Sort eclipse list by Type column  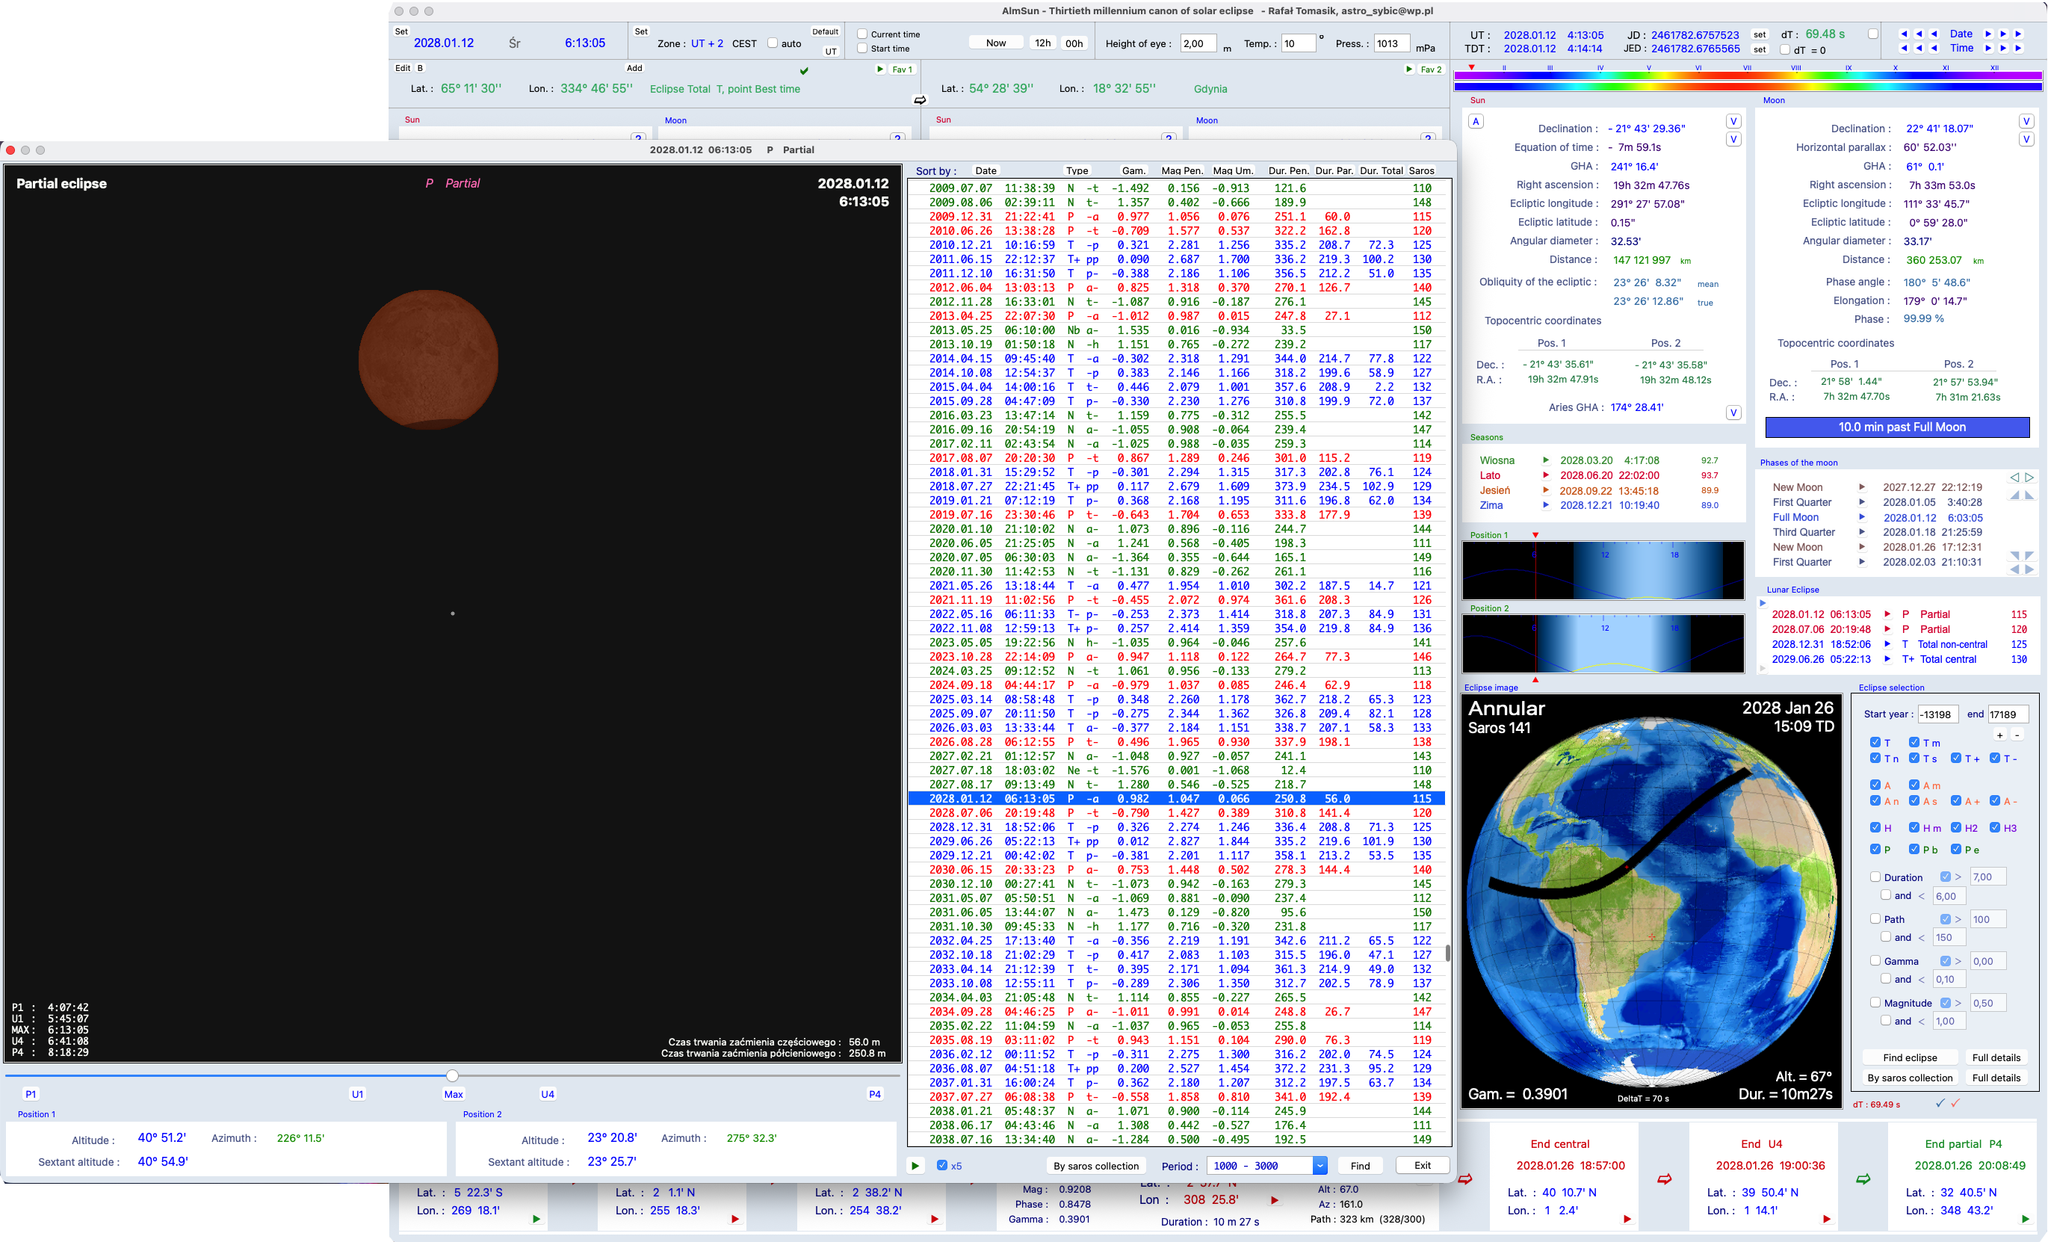(x=1077, y=170)
